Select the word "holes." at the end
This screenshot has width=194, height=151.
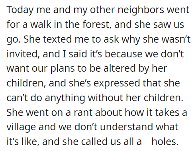[x=165, y=141]
